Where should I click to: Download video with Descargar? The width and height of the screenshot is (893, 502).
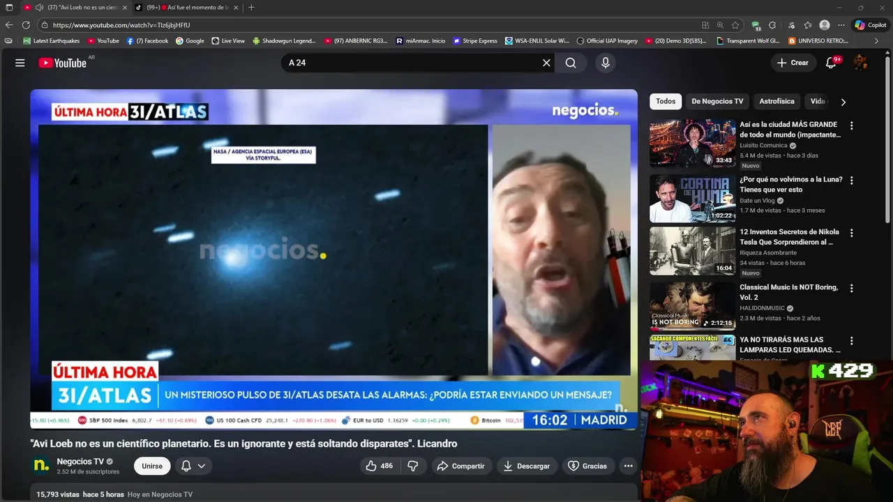pos(526,466)
